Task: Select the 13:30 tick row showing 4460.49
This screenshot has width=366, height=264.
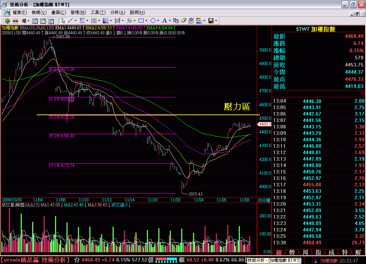Action: 318,243
